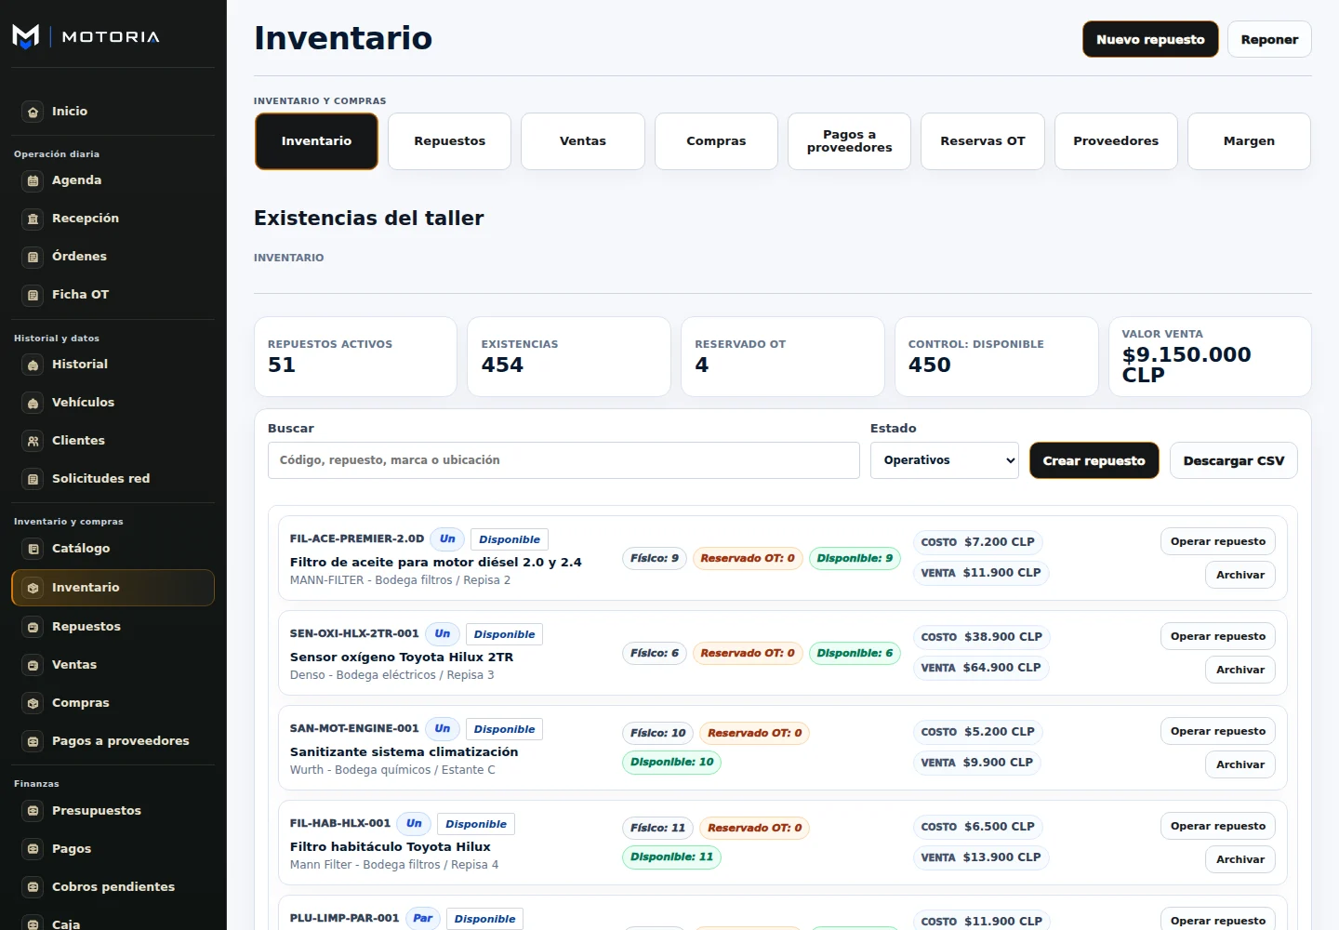Click the Clientes people icon
Viewport: 1339px width, 930px height.
pyautogui.click(x=33, y=441)
